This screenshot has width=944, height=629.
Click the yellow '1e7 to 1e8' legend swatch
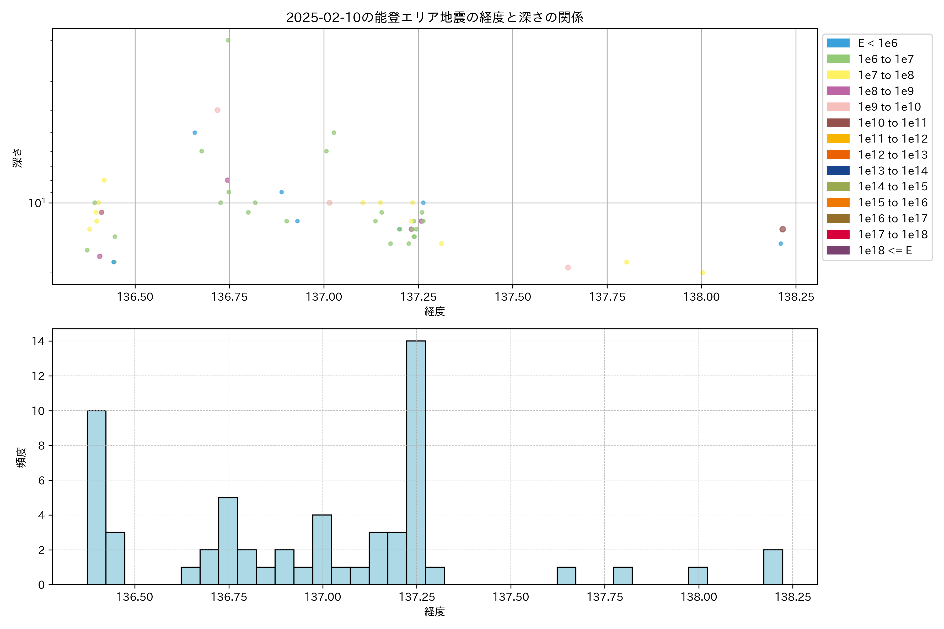pos(838,75)
